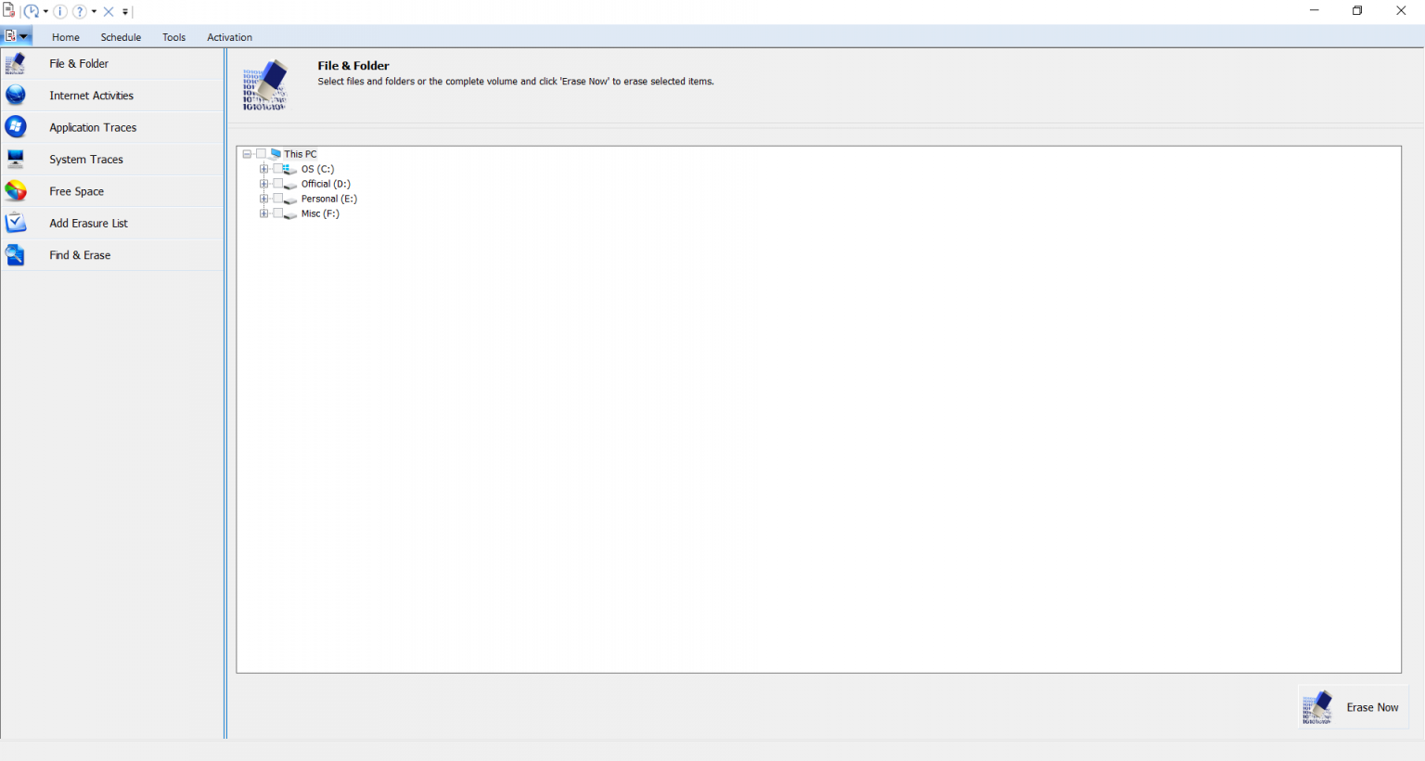Minimize the application window
The height and width of the screenshot is (761, 1425).
click(1314, 11)
